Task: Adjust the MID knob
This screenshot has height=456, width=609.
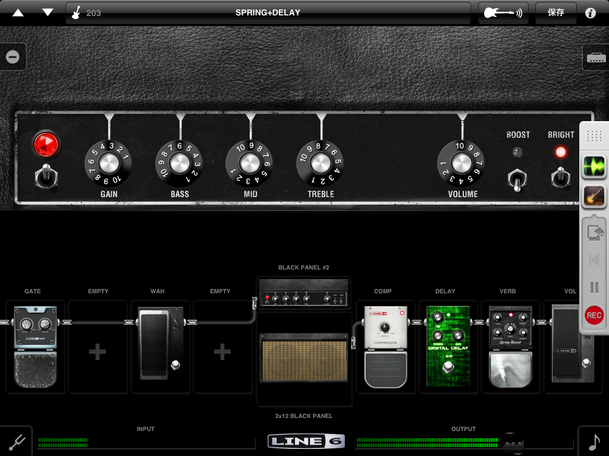Action: coord(250,163)
